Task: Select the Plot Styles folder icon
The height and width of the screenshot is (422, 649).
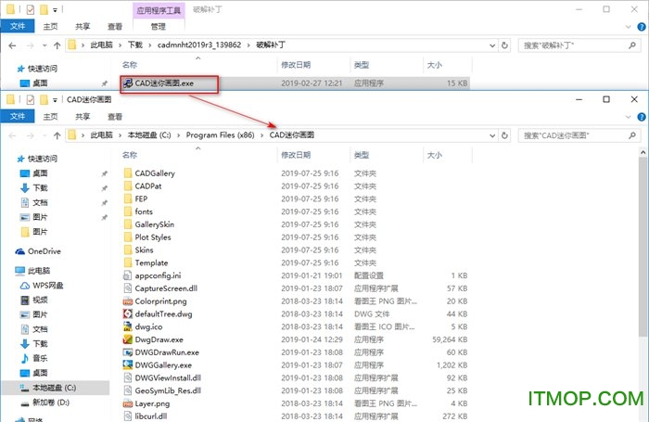Action: click(128, 237)
